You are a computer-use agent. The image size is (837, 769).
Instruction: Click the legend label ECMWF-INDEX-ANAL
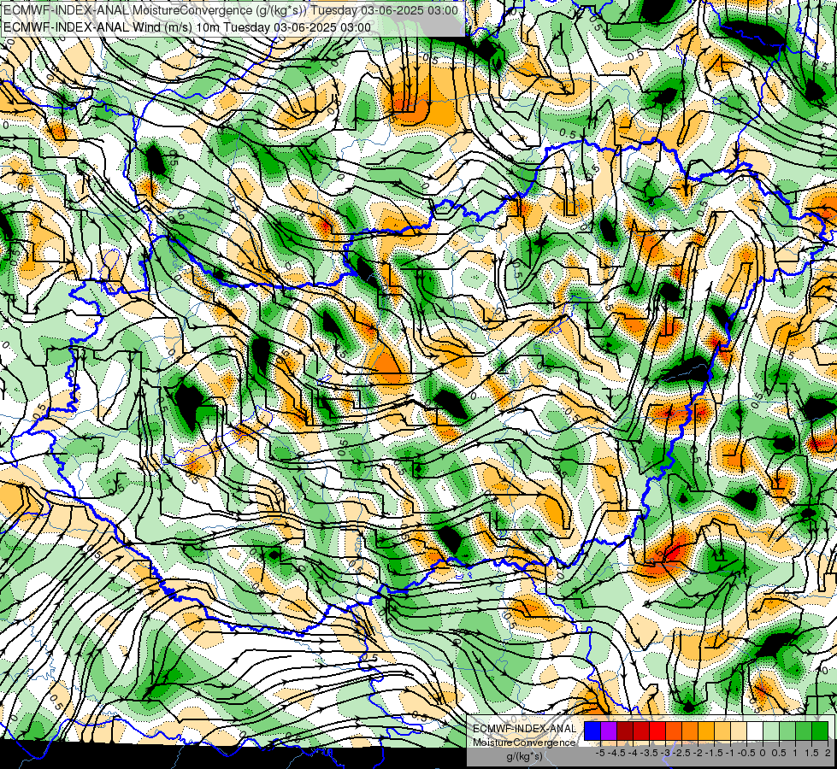tap(525, 729)
